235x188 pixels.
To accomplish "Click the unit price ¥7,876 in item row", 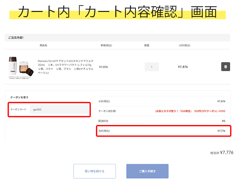I will point(103,67).
